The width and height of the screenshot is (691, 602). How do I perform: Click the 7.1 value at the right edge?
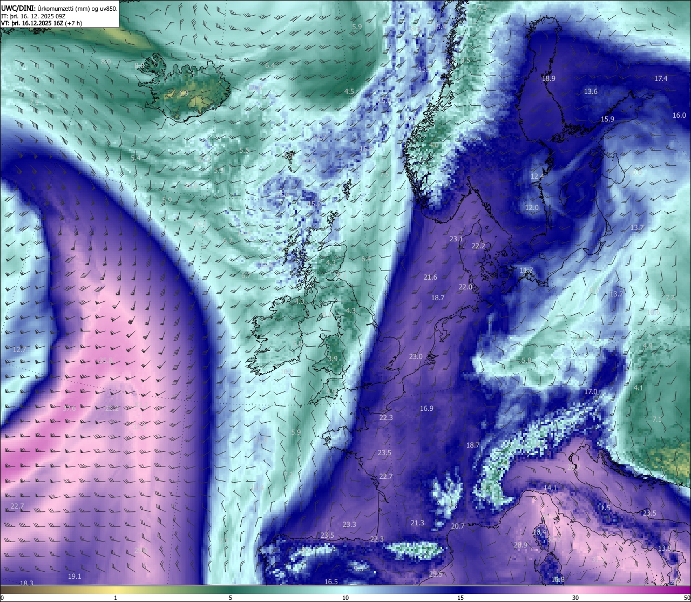[657, 419]
